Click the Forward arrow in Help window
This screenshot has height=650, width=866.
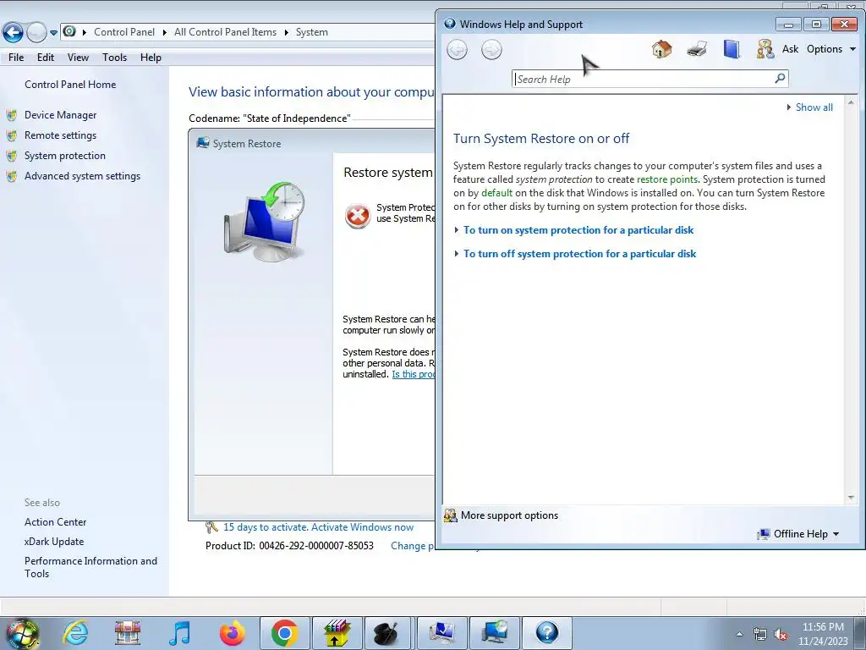pos(491,50)
